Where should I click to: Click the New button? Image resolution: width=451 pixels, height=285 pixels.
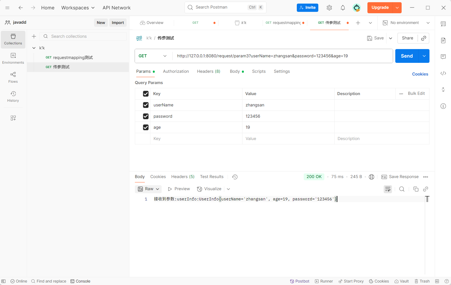[x=101, y=23]
